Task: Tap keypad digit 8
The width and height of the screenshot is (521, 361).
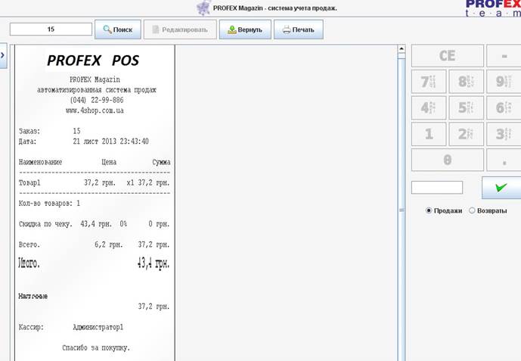Action: point(466,82)
